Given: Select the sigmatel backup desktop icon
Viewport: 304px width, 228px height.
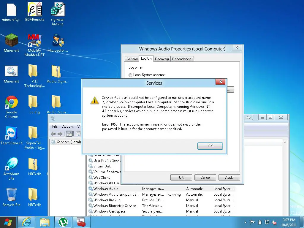Looking at the screenshot, I should (58, 14).
